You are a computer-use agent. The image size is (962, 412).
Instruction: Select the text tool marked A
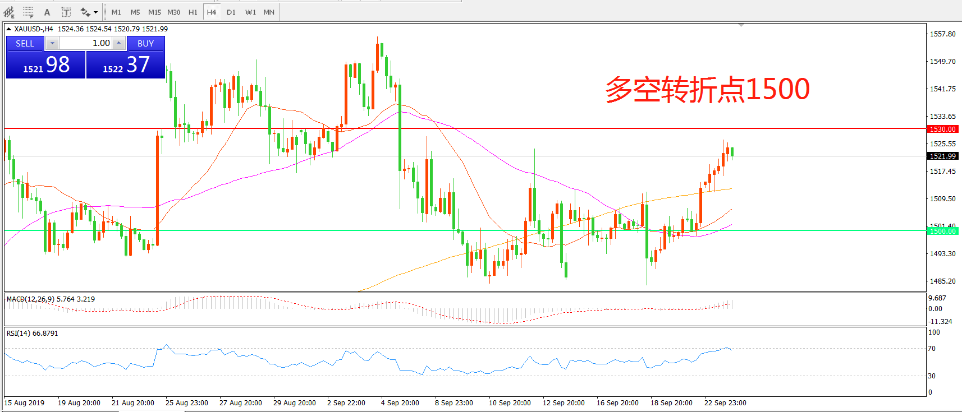click(x=47, y=12)
